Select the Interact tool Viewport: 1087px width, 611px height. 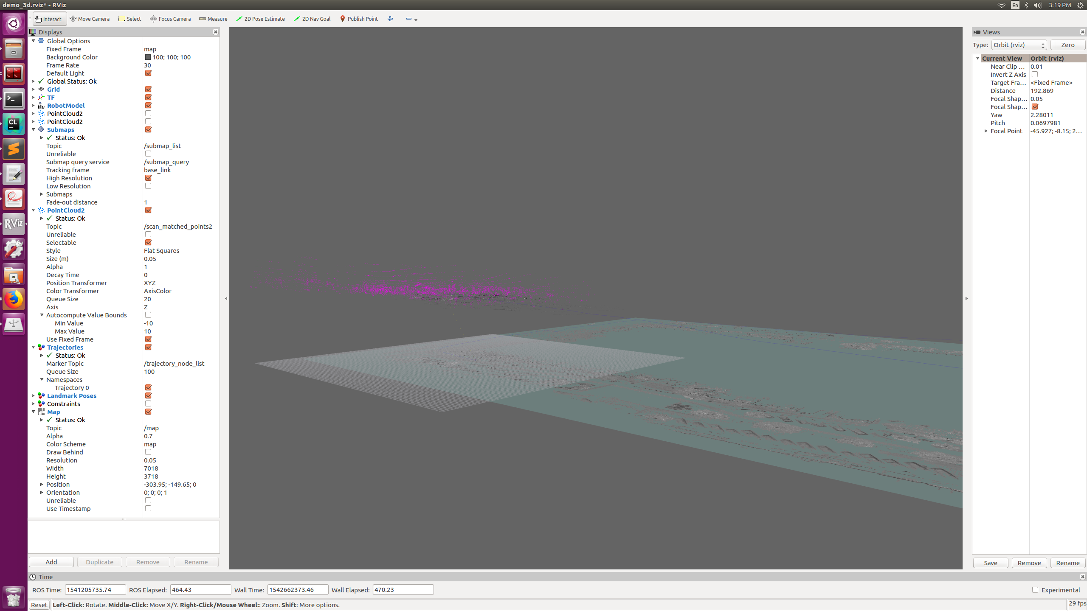point(49,19)
